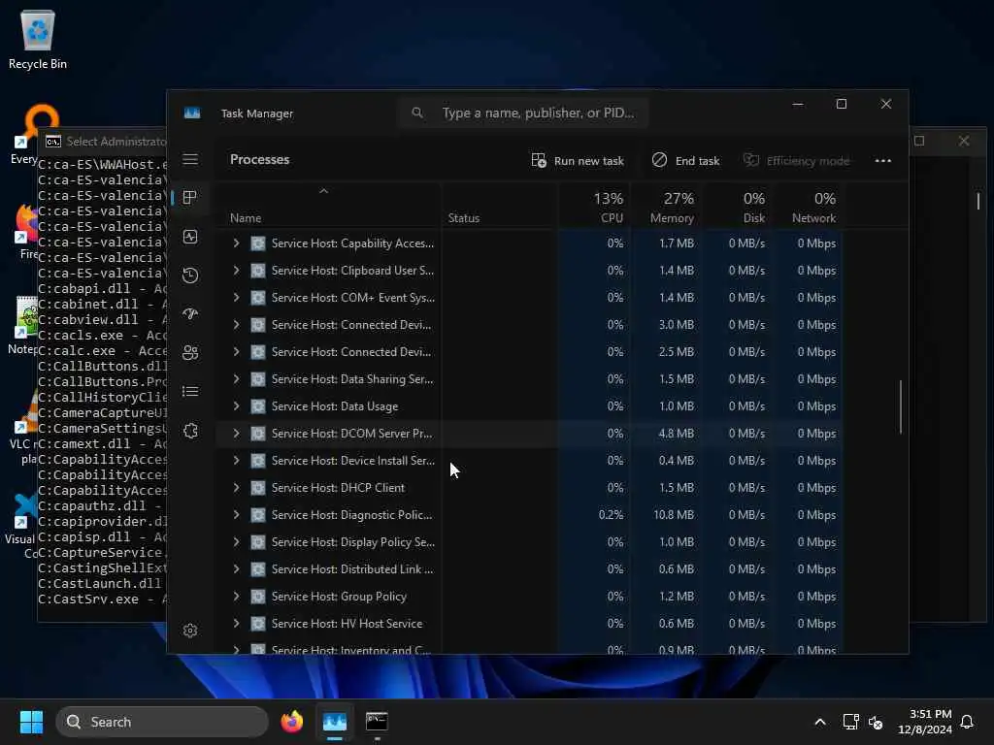Screen dimensions: 994x745
Task: Collapse the sort arrow above Name column
Action: pyautogui.click(x=323, y=191)
